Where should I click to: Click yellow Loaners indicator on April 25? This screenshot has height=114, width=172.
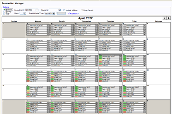point(28,91)
